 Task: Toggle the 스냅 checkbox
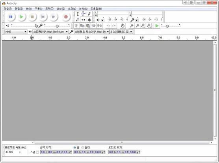[37, 152]
